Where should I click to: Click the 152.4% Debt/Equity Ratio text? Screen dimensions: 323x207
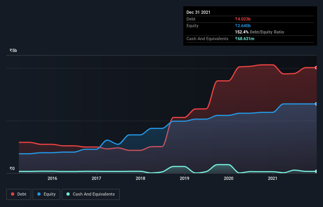(260, 32)
